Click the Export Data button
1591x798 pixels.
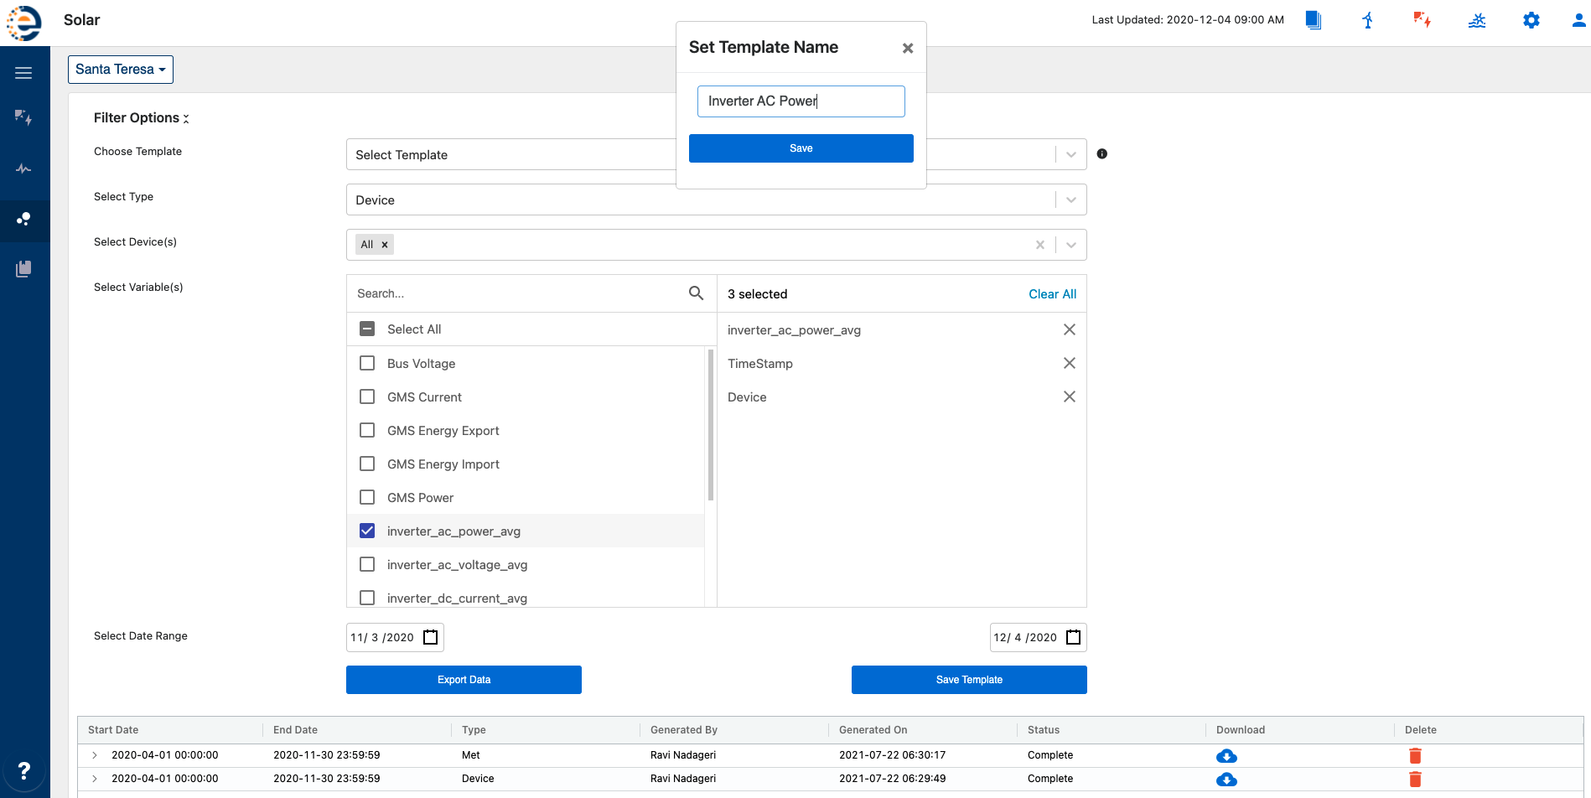coord(464,680)
